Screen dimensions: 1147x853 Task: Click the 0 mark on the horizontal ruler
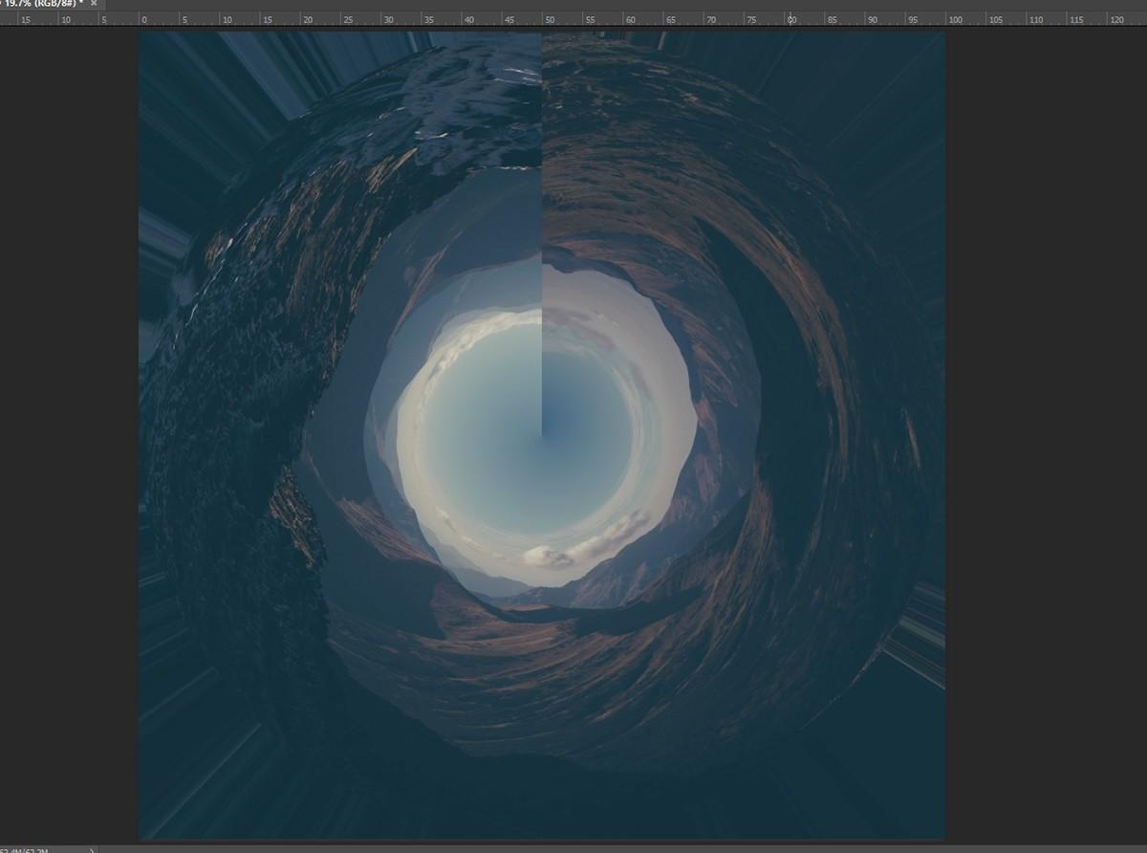(x=143, y=19)
